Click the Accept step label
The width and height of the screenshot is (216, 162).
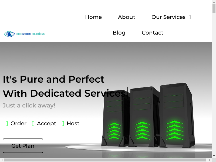[x=46, y=123]
